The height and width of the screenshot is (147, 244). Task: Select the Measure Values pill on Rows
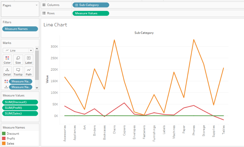91,13
